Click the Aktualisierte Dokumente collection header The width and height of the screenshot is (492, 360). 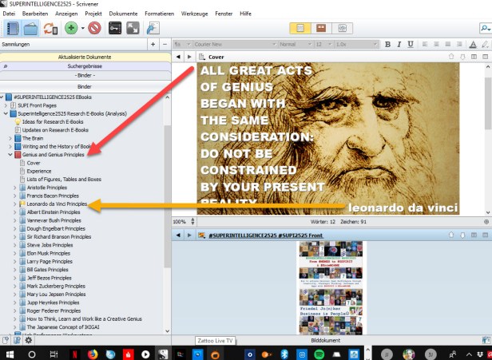pos(84,58)
